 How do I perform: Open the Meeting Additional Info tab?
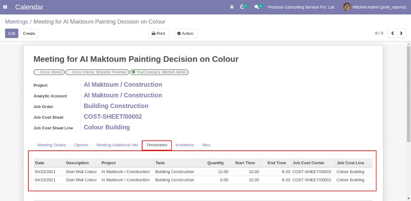[117, 145]
